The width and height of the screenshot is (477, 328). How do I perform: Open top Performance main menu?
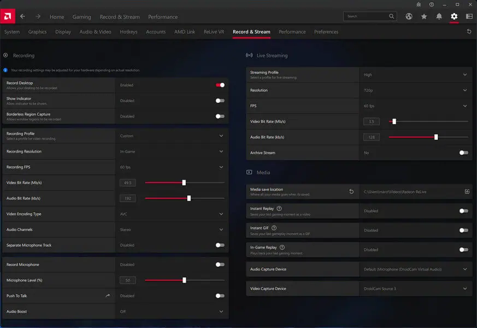click(163, 17)
